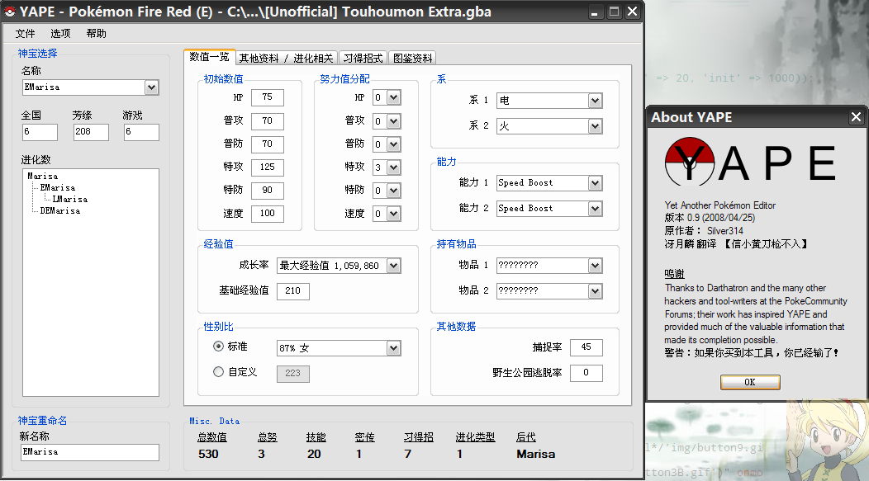Open the 普防 effort value dropdown
Screen dimensions: 869x481
pyautogui.click(x=393, y=144)
